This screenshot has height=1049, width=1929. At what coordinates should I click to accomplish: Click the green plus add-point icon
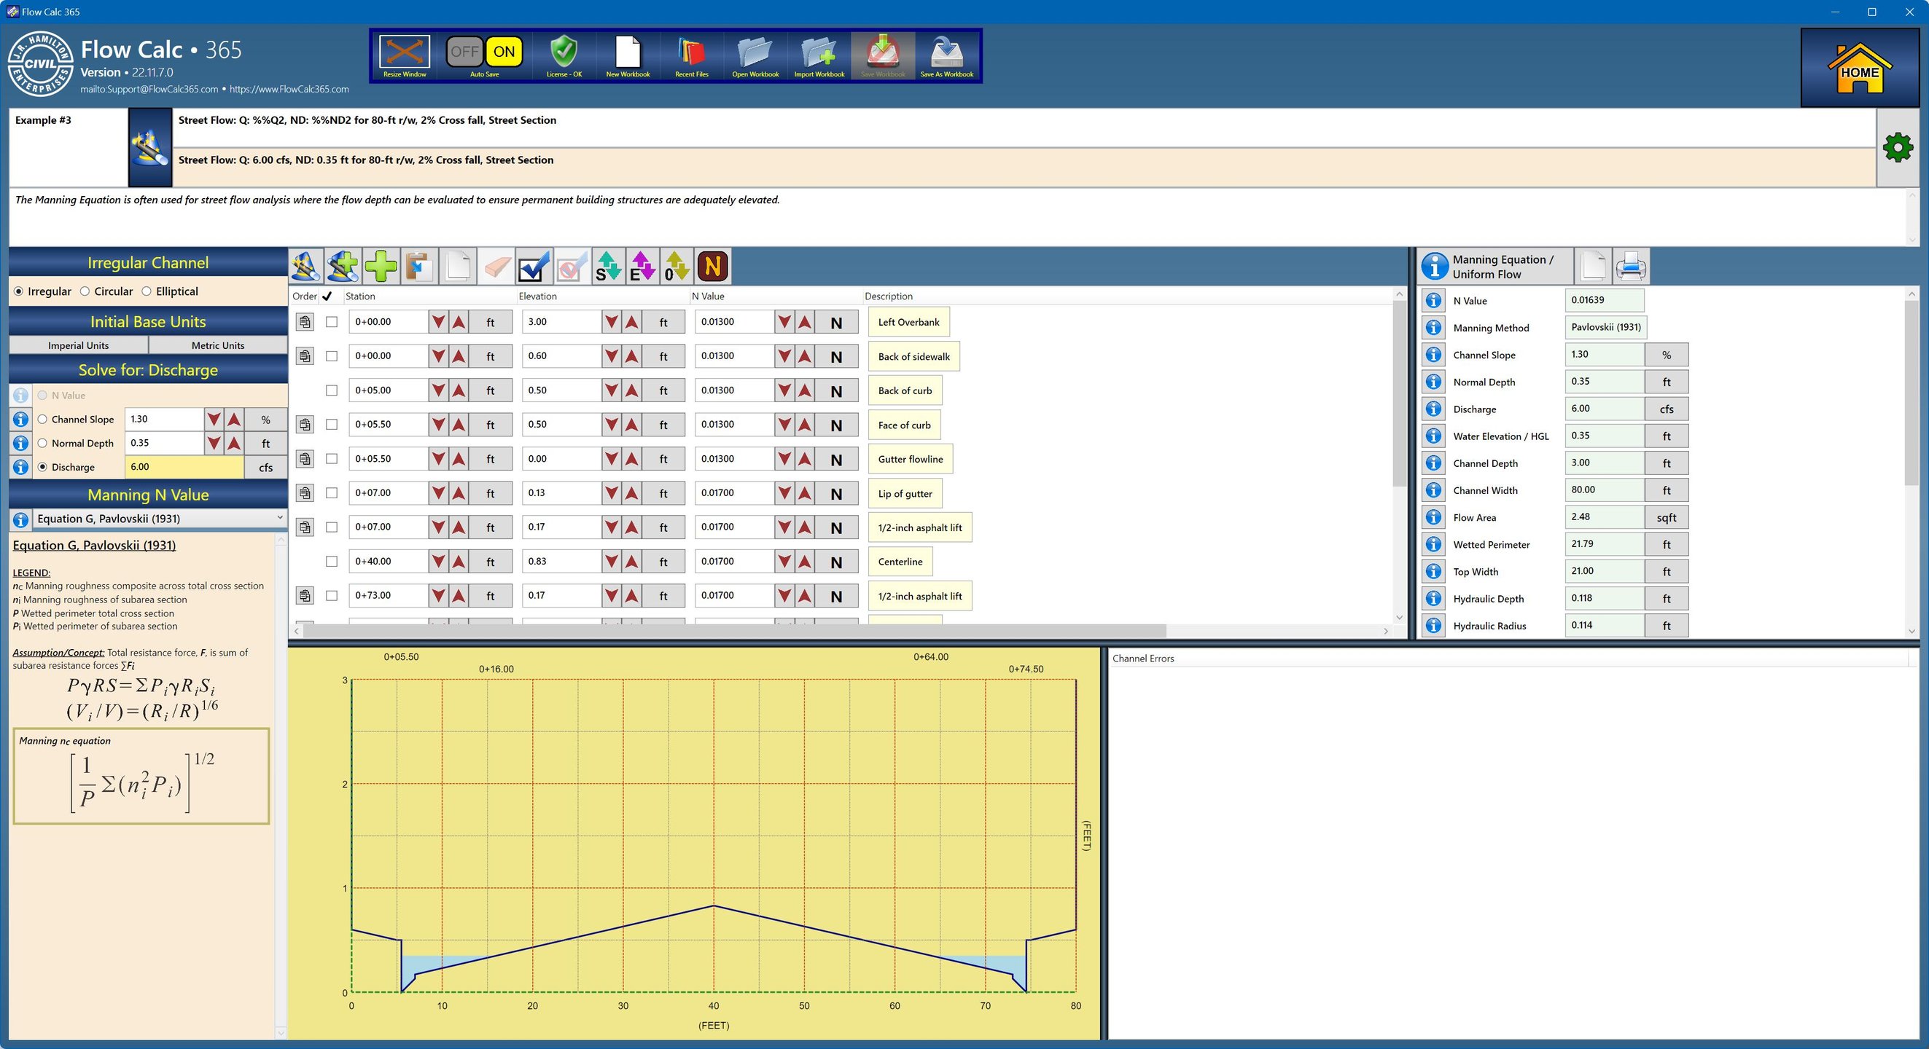tap(381, 267)
